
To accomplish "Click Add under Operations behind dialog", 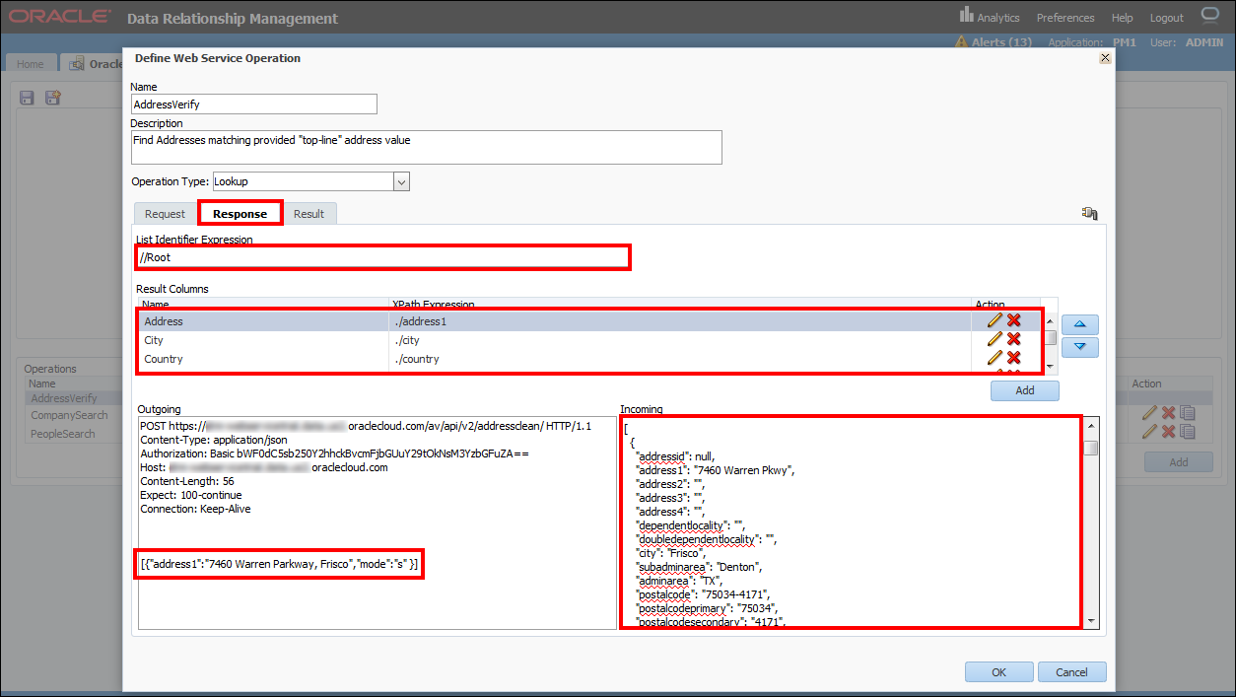I will (1178, 461).
